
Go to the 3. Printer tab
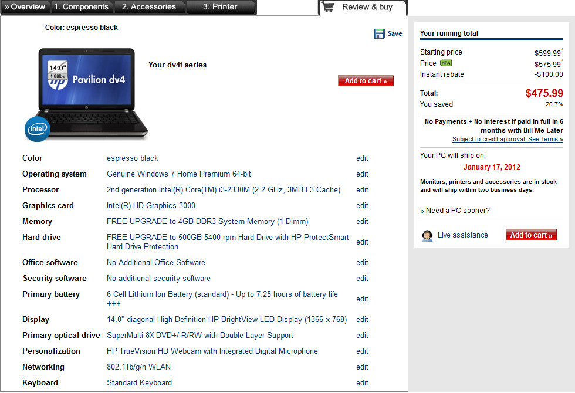pyautogui.click(x=220, y=7)
